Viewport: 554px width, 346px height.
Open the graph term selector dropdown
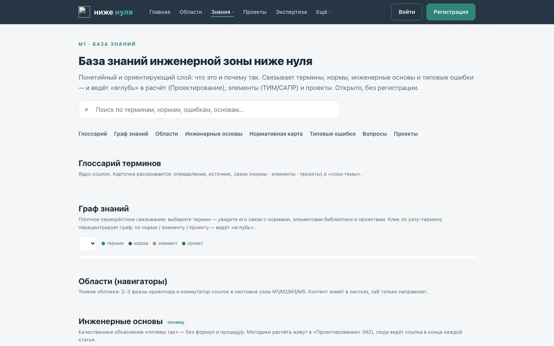coord(87,243)
